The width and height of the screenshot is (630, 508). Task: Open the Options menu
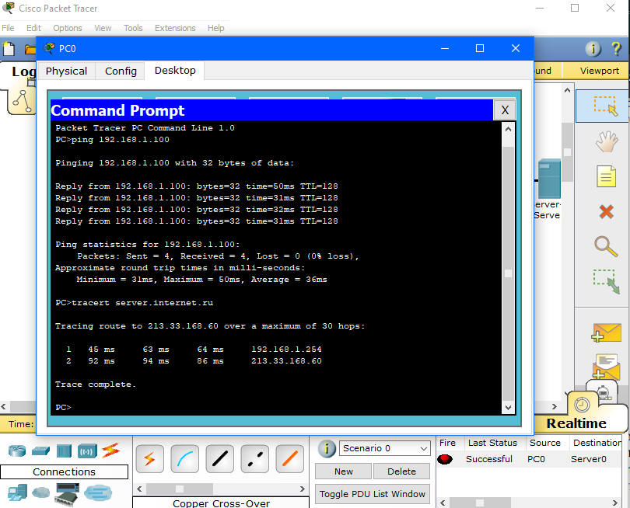pos(68,28)
